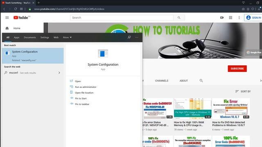The image size is (262, 147).
Task: Select the Settings search filter tab
Action: [45, 37]
